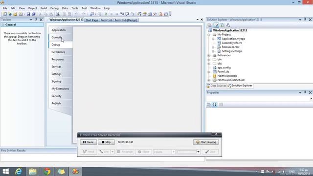Click the Stop button in VSDC recorder
Screen dimensions: 313x176
(106, 142)
